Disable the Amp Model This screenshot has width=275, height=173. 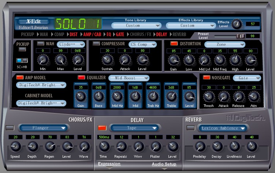pyautogui.click(x=20, y=77)
